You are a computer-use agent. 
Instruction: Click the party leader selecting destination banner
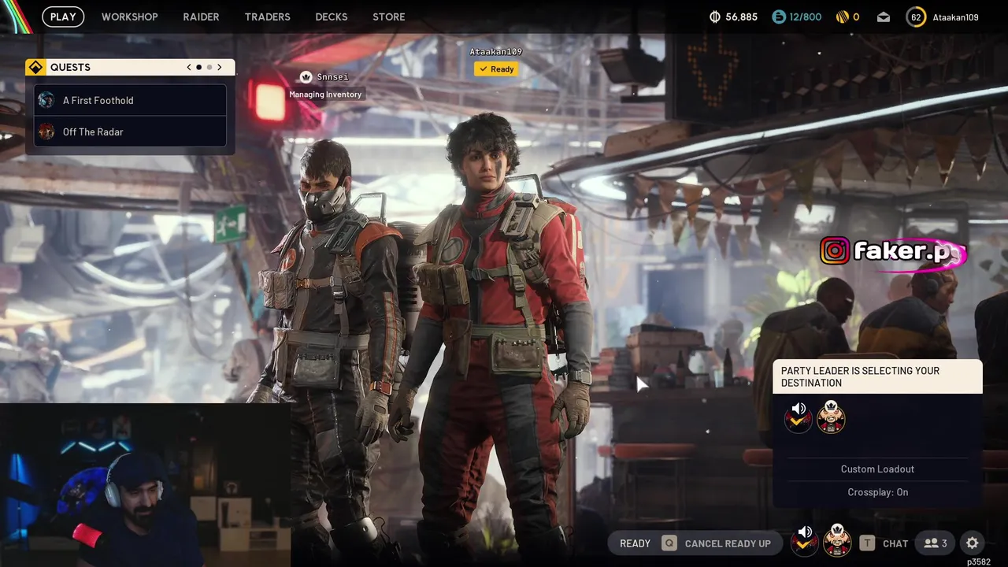(x=877, y=376)
